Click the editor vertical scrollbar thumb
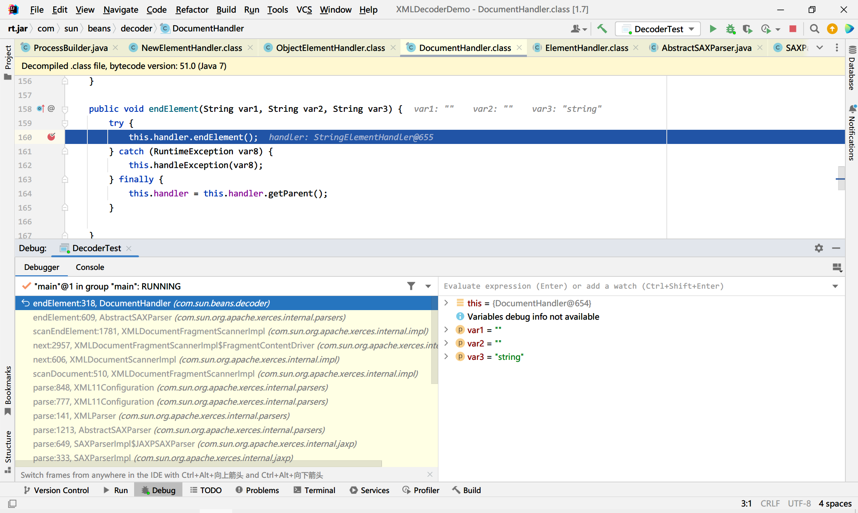The width and height of the screenshot is (858, 513). tap(841, 178)
